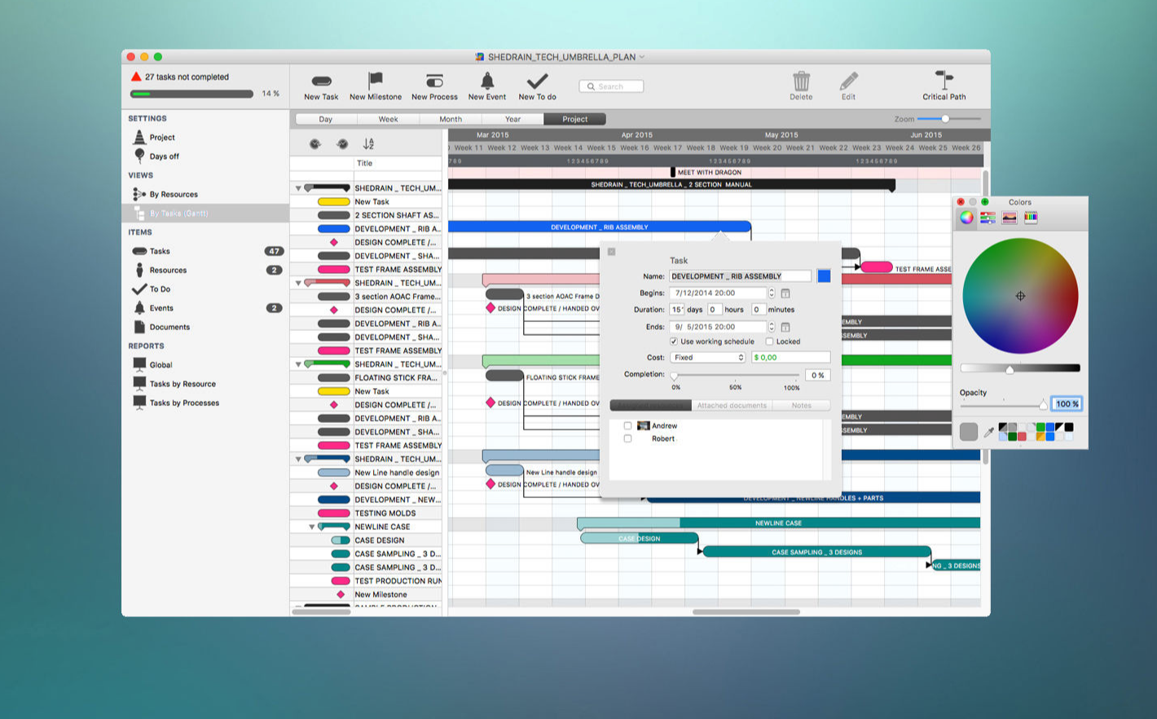Switch timeline to Month view
Screen dimensions: 1157x719
(x=451, y=119)
